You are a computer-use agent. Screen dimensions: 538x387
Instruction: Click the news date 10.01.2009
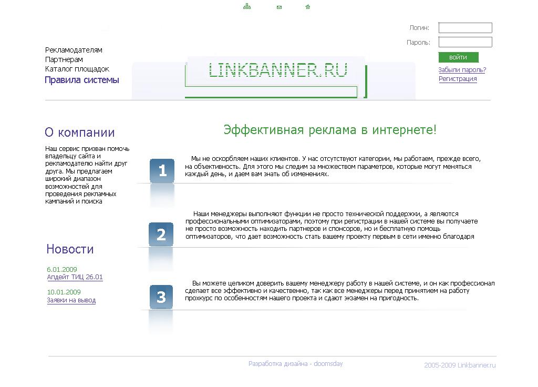click(64, 292)
